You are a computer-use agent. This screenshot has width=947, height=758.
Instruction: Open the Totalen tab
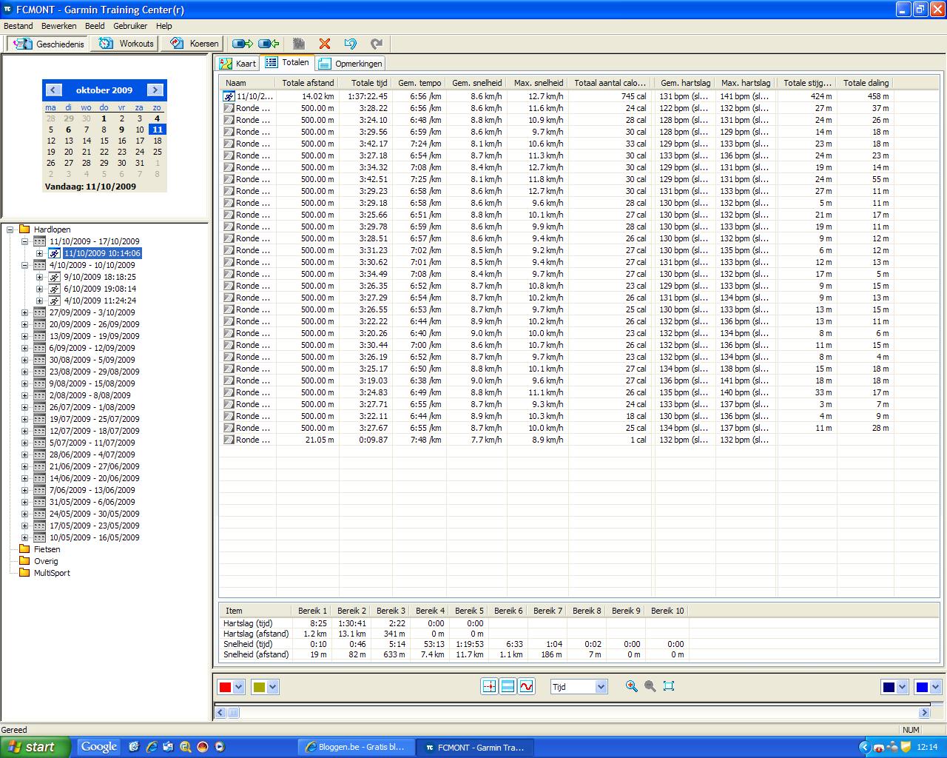288,62
